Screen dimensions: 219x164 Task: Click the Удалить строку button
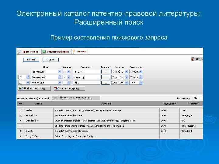pos(69,89)
